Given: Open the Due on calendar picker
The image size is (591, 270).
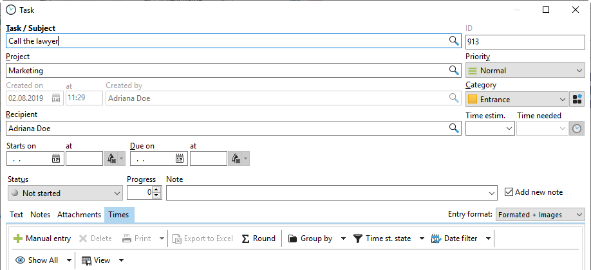Looking at the screenshot, I should pos(180,158).
